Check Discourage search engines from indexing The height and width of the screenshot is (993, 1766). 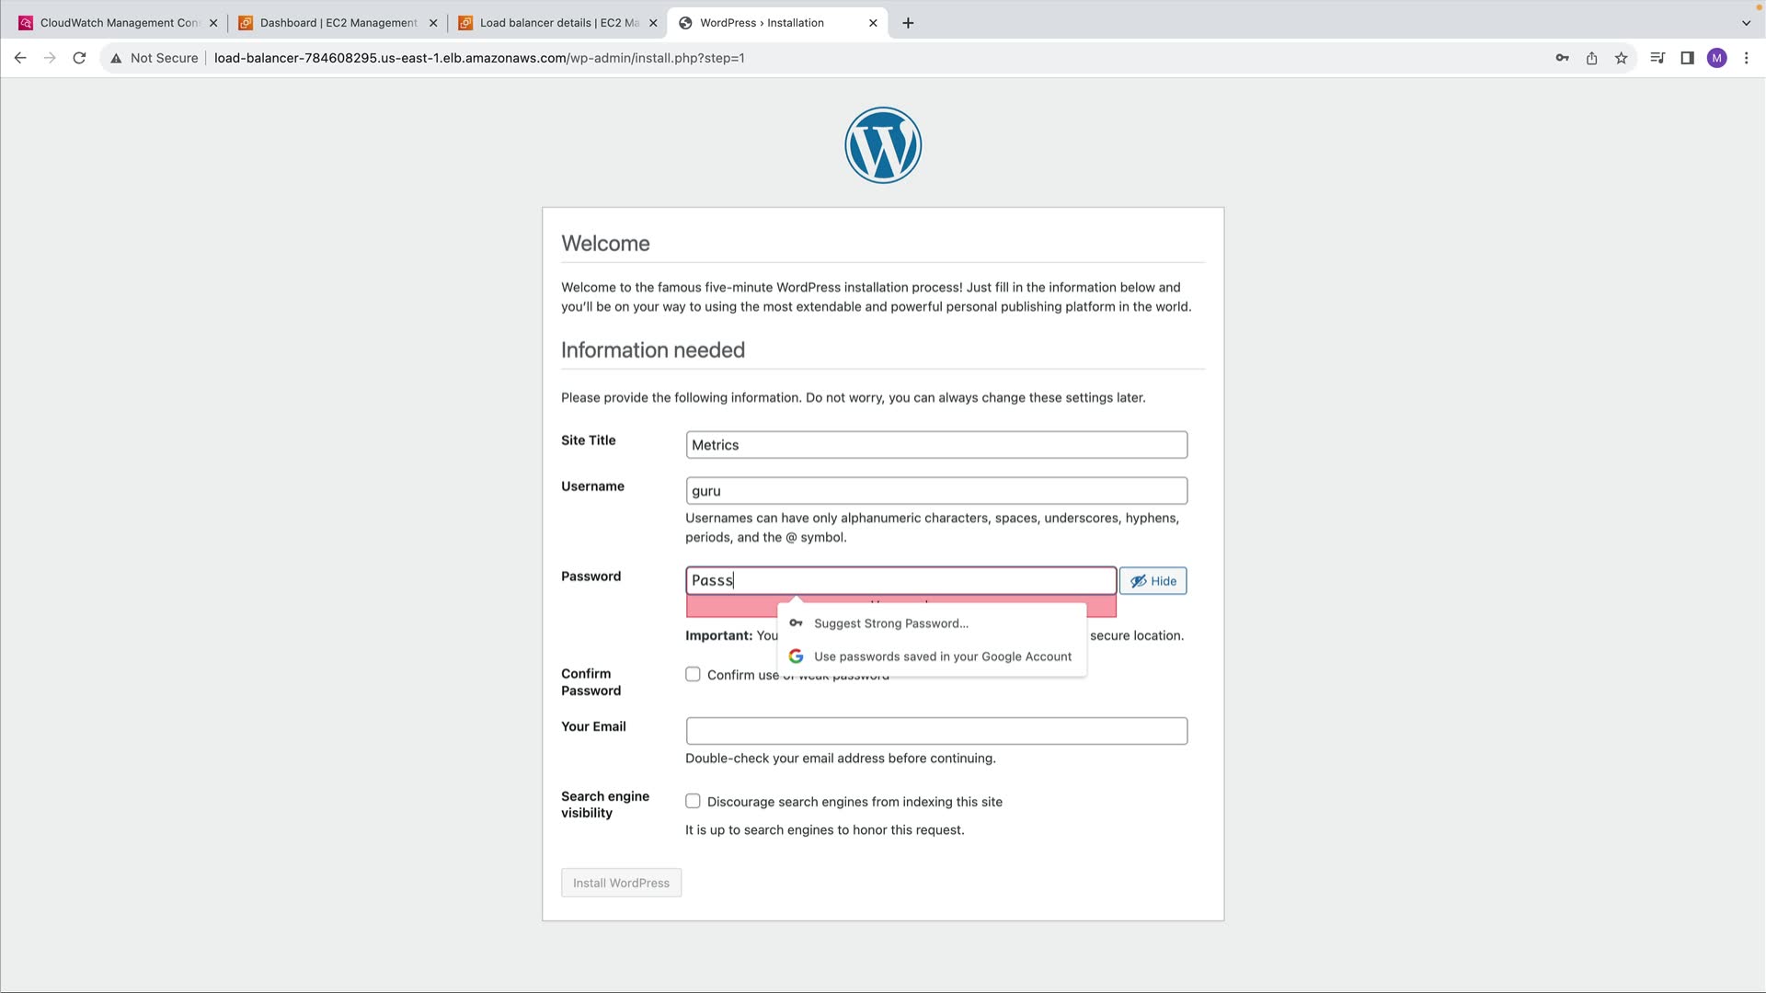693,801
